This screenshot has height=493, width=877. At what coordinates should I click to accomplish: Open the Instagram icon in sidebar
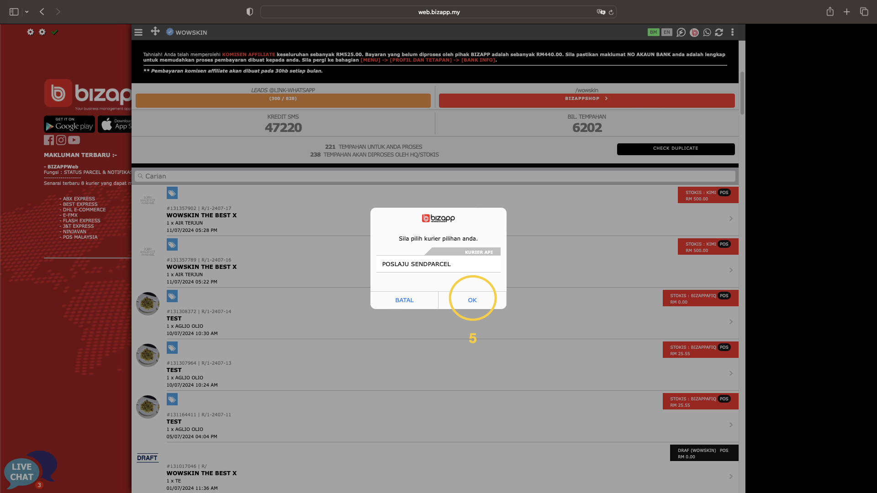click(x=61, y=140)
